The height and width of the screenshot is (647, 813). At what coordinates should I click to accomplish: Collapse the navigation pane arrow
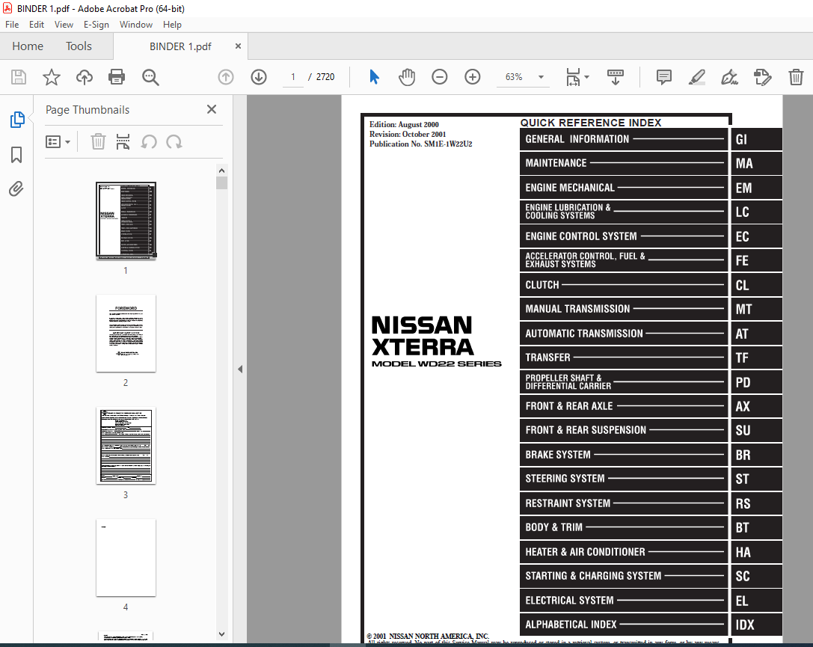pos(240,369)
